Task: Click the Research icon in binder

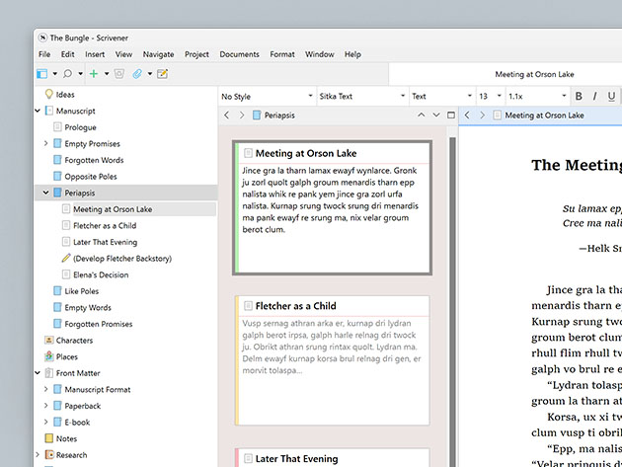Action: click(x=49, y=455)
